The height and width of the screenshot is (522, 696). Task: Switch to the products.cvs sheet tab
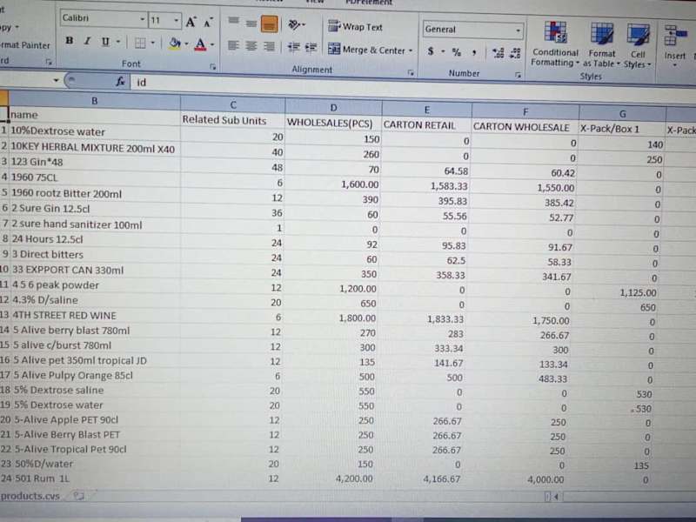pos(30,496)
